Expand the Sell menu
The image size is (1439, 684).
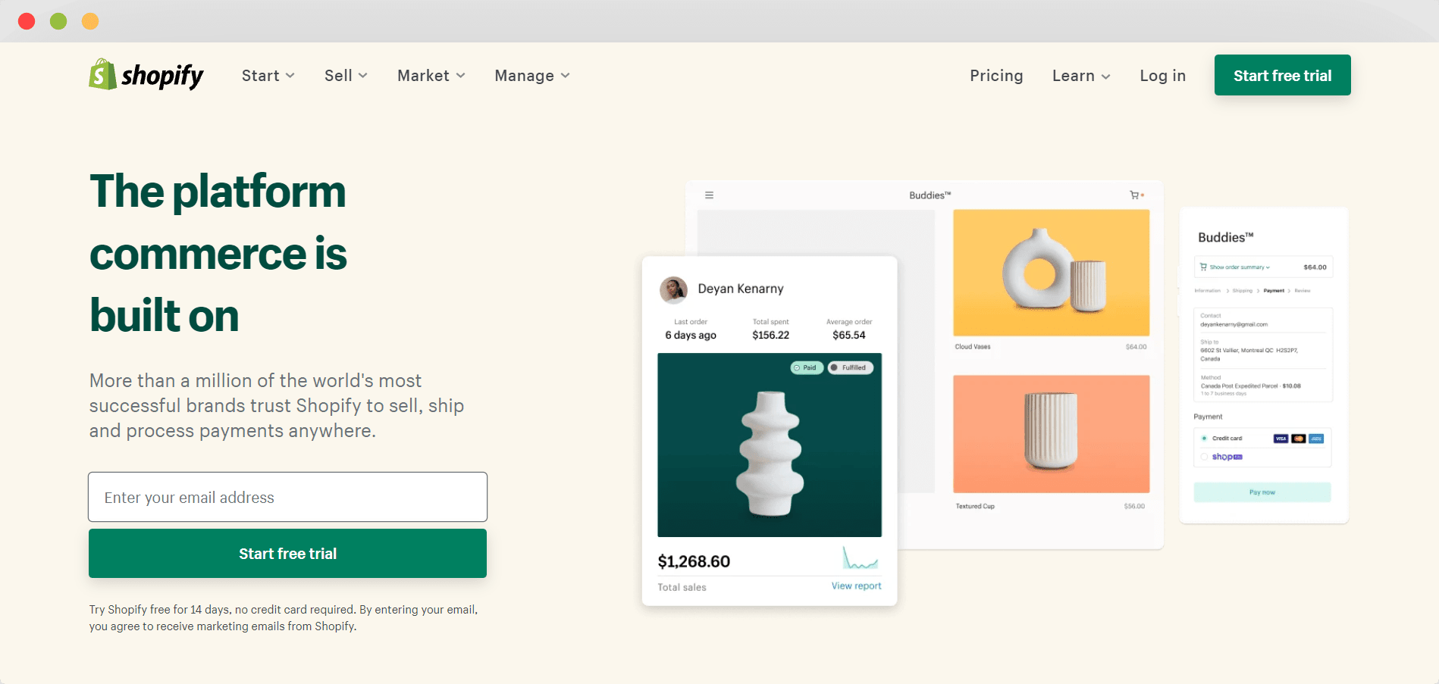346,76
